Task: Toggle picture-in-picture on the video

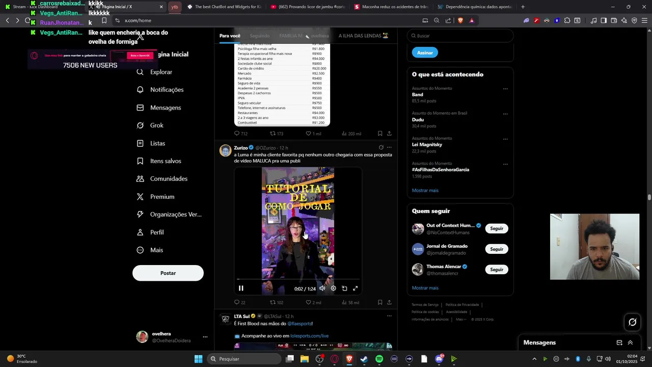Action: [x=344, y=289]
